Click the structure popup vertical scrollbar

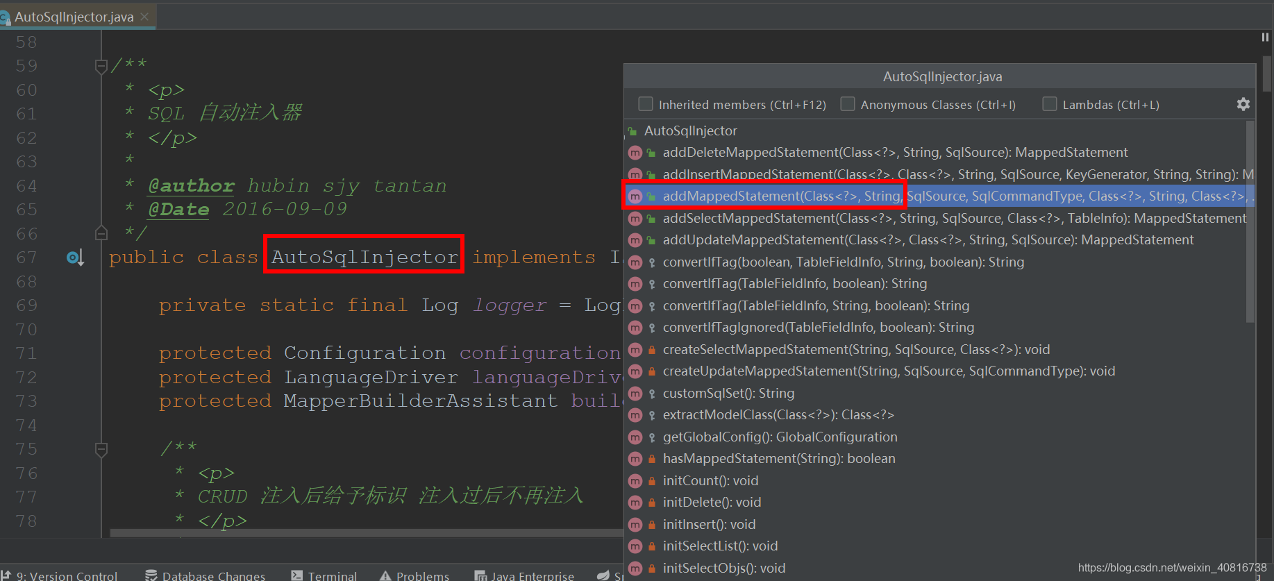pyautogui.click(x=1250, y=222)
